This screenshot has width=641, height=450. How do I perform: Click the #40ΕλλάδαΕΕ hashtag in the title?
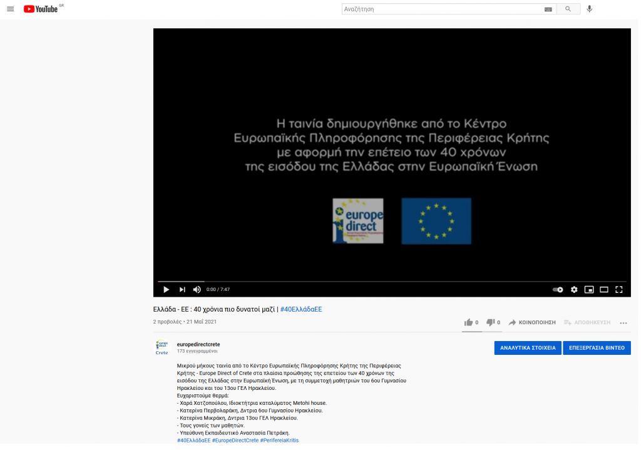point(301,309)
